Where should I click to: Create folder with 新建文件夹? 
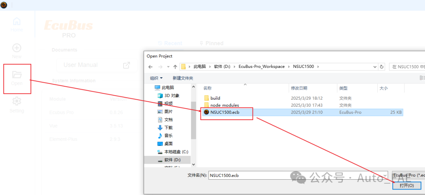[183, 78]
